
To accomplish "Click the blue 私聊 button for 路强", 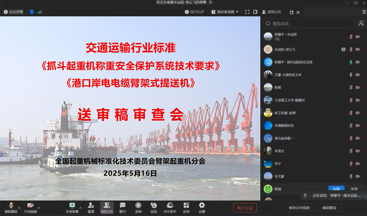I will 336,189.
